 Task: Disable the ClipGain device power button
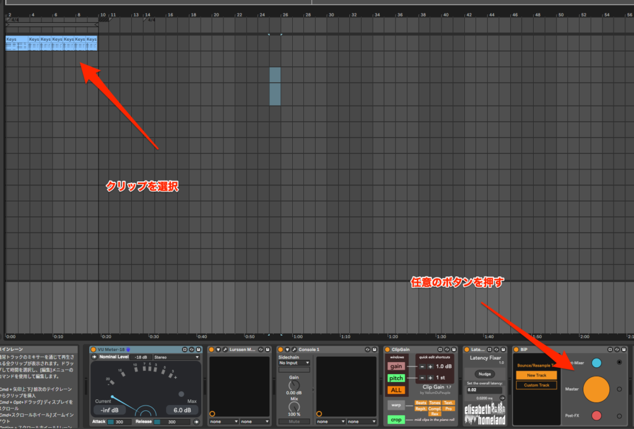[x=388, y=349]
